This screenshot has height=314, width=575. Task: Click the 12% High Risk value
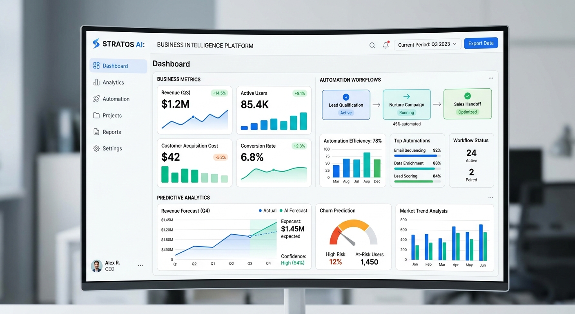pyautogui.click(x=335, y=262)
